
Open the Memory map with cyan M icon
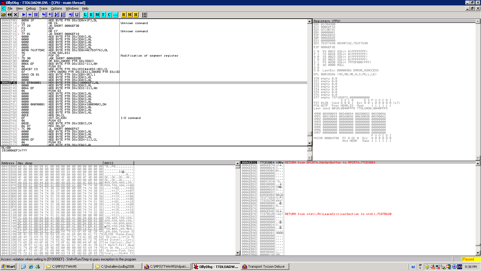tap(97, 14)
